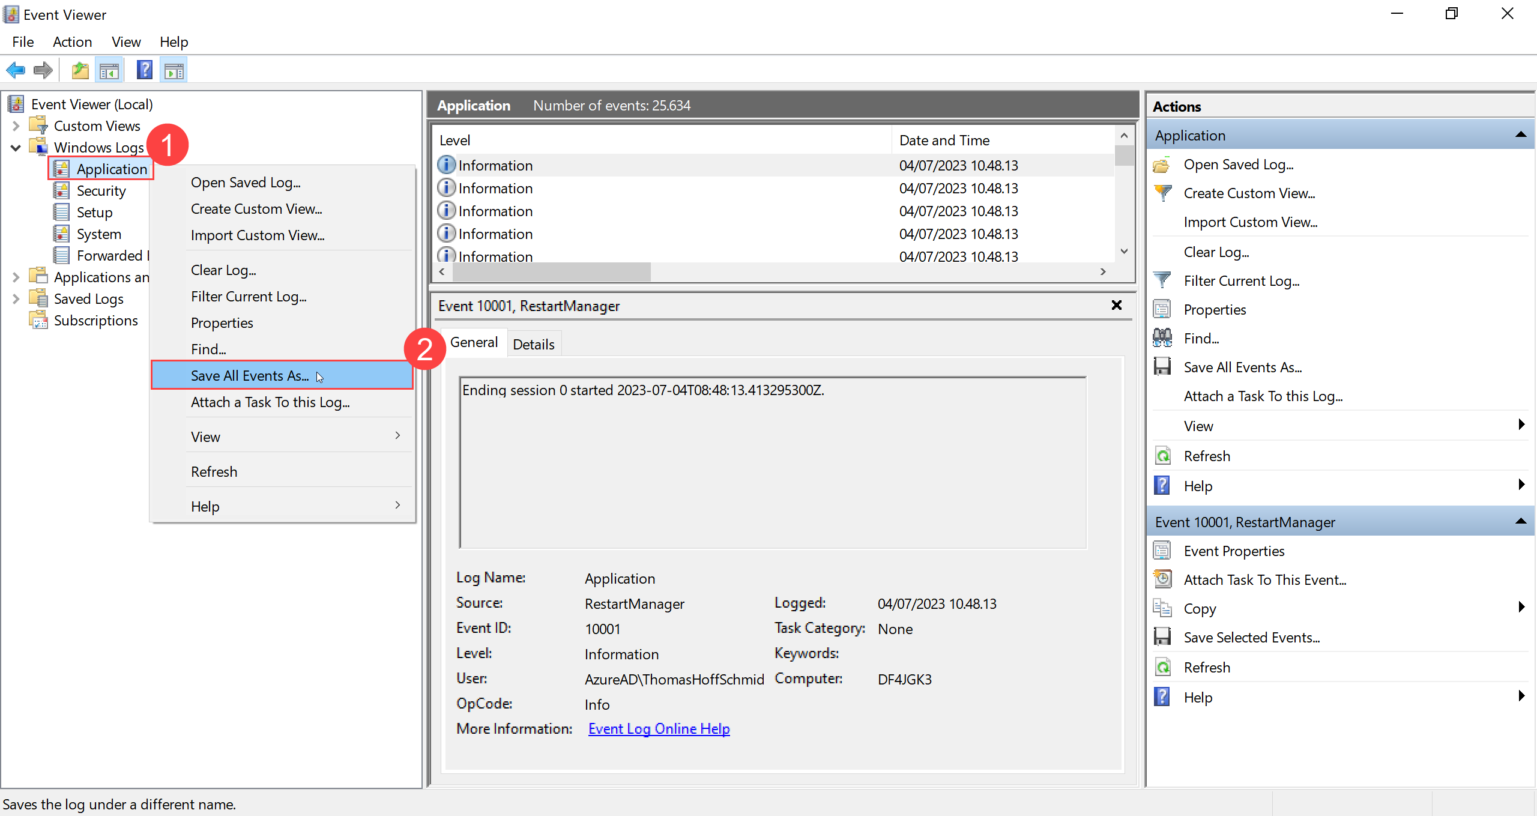Select Filter Current Log funnel icon
Screen dimensions: 1537x816
point(1163,280)
